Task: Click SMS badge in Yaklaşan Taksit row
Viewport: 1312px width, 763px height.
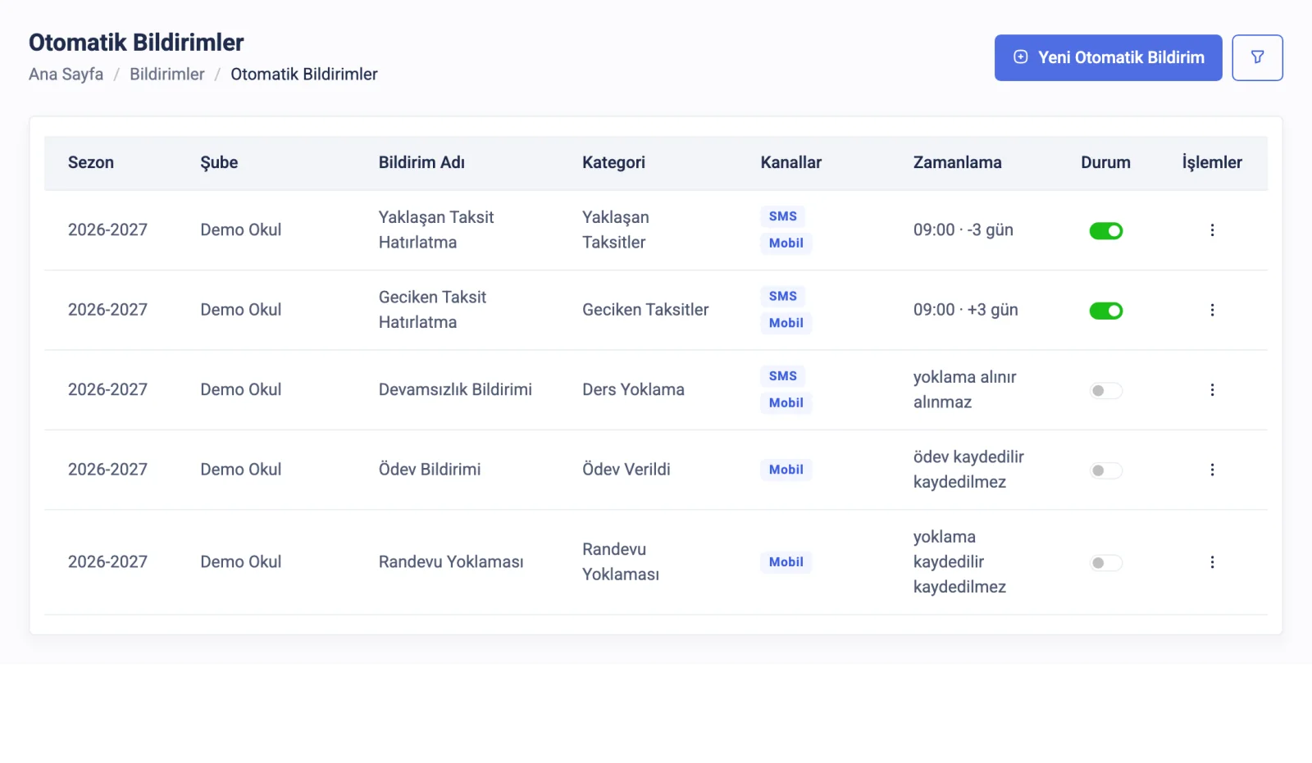Action: [x=783, y=216]
